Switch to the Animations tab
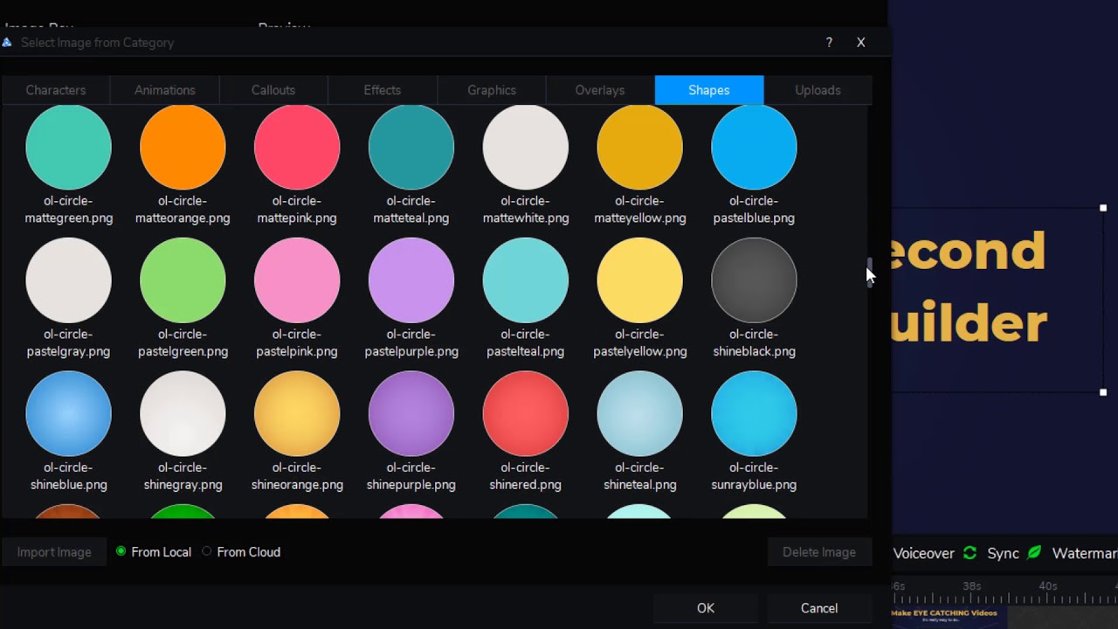This screenshot has width=1118, height=629. click(x=165, y=90)
